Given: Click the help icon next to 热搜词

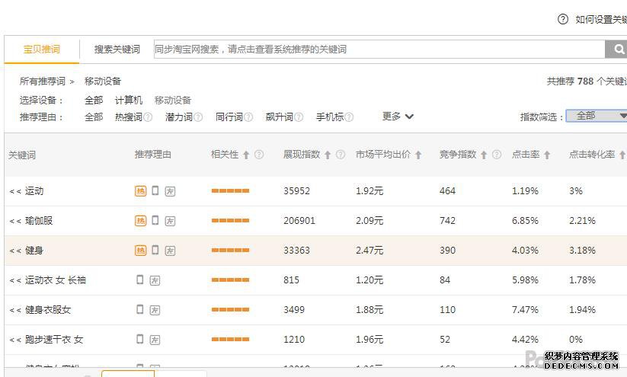Looking at the screenshot, I should (x=148, y=117).
